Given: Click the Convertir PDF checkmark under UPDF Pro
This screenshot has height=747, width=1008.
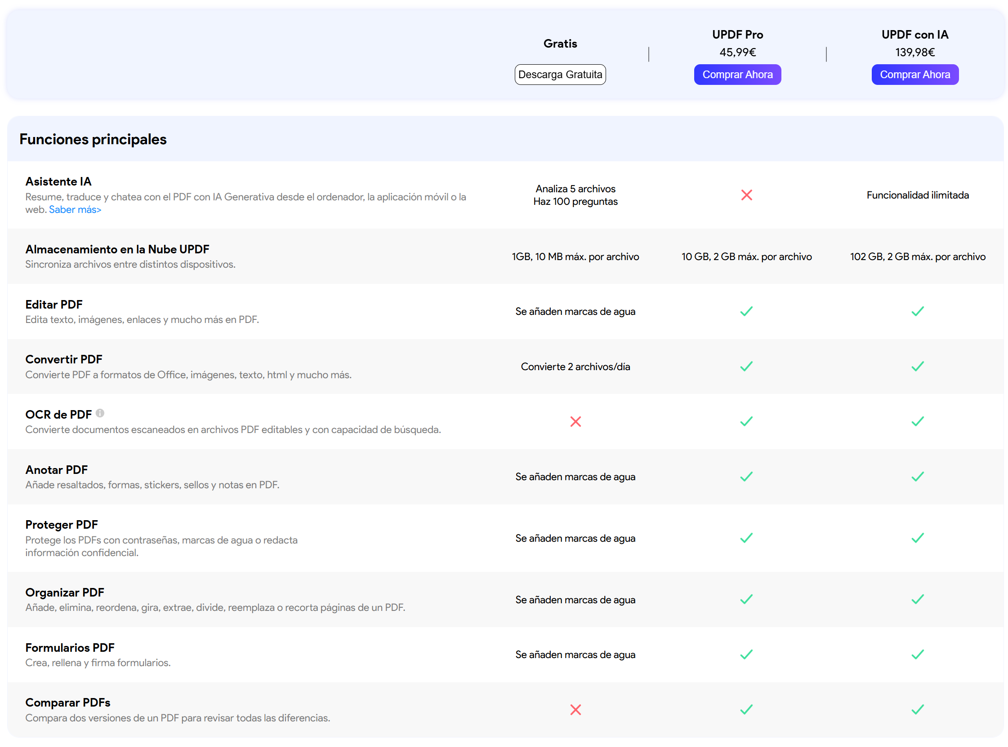Looking at the screenshot, I should click(746, 366).
